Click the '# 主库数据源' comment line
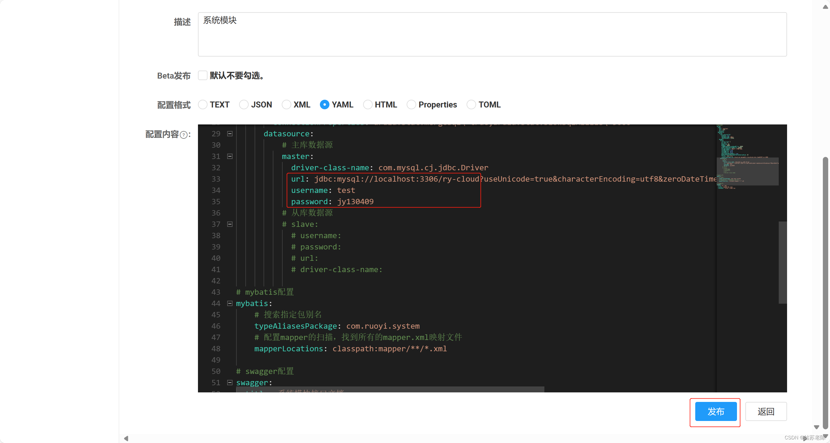The height and width of the screenshot is (443, 830). tap(307, 145)
